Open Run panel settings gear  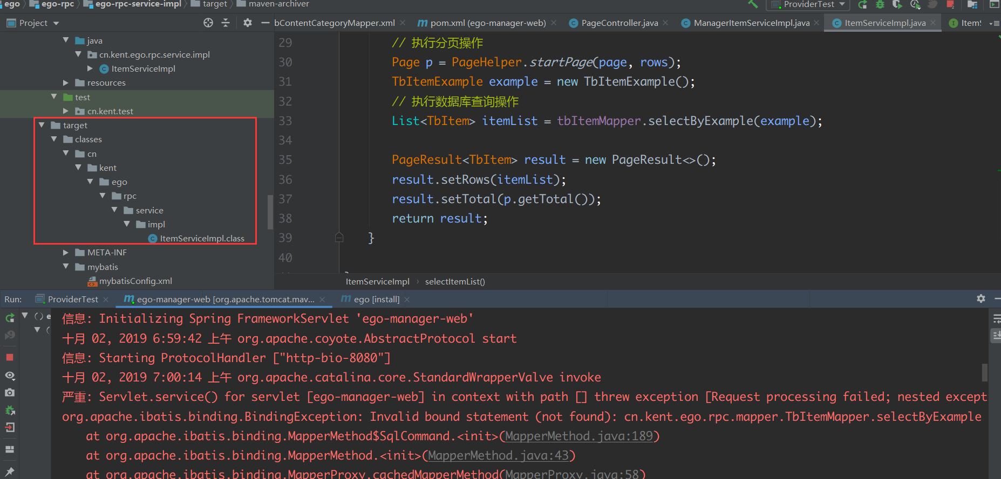point(981,298)
